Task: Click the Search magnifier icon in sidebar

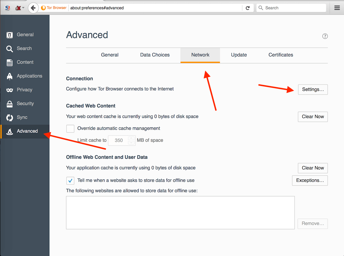Action: pos(9,49)
